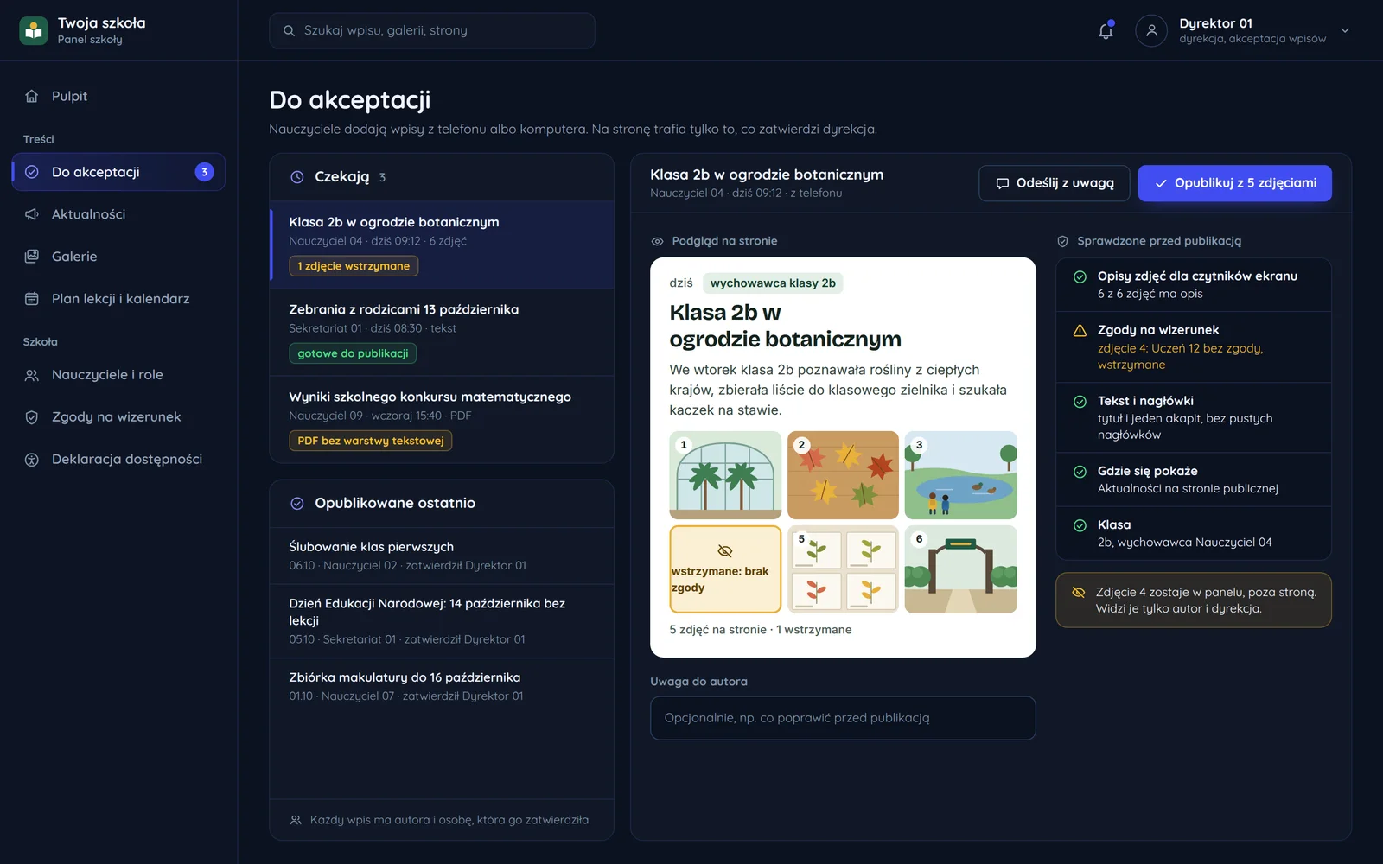Select Zebrania z rodzicami 13 października post
1383x864 pixels.
coord(442,333)
